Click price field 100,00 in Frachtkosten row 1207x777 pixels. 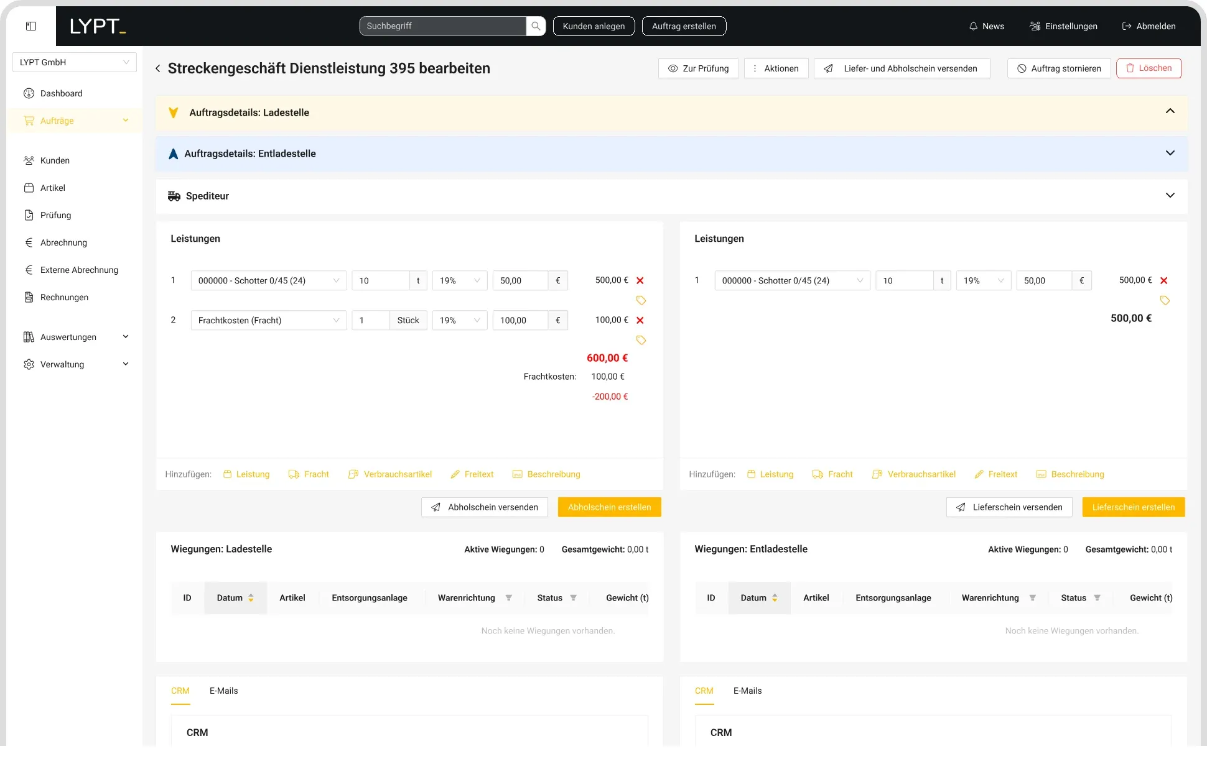click(521, 321)
